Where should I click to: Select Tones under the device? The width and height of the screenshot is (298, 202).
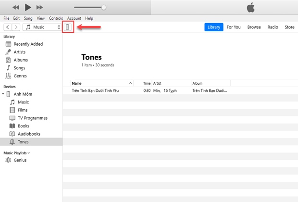[23, 142]
